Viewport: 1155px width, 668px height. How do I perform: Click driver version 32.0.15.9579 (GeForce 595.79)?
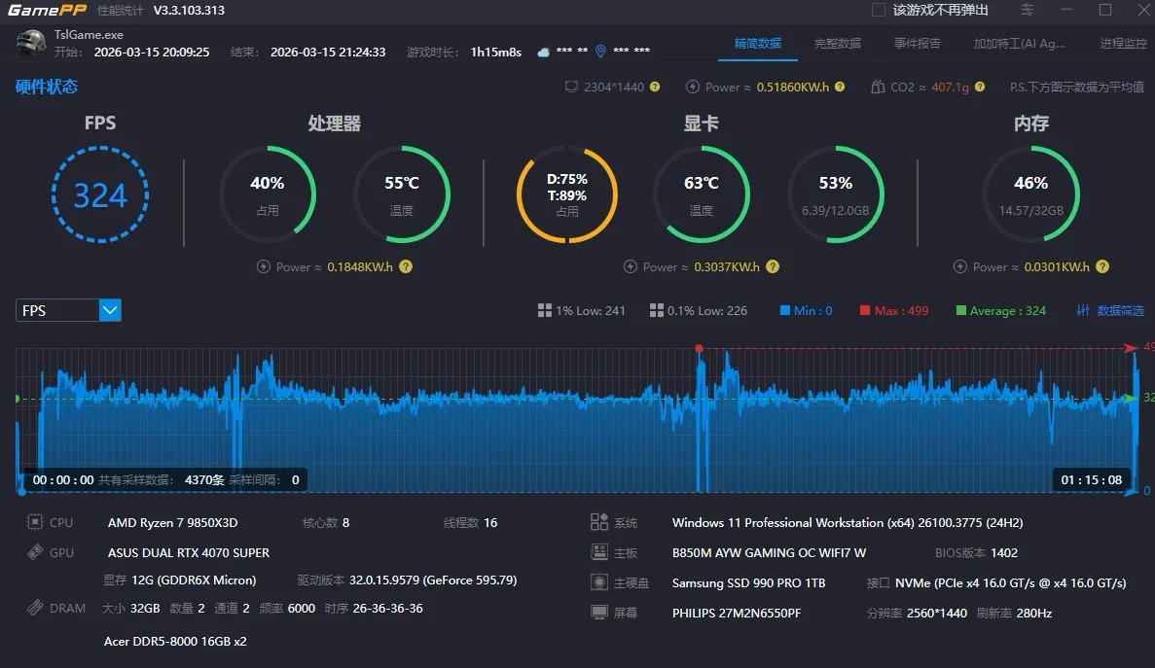pos(433,580)
